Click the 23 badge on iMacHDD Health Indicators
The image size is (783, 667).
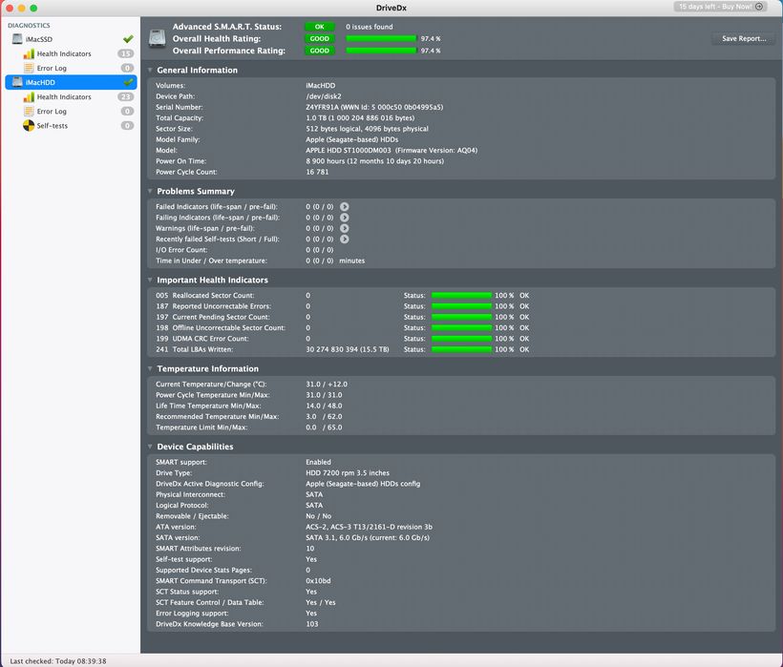tap(126, 96)
